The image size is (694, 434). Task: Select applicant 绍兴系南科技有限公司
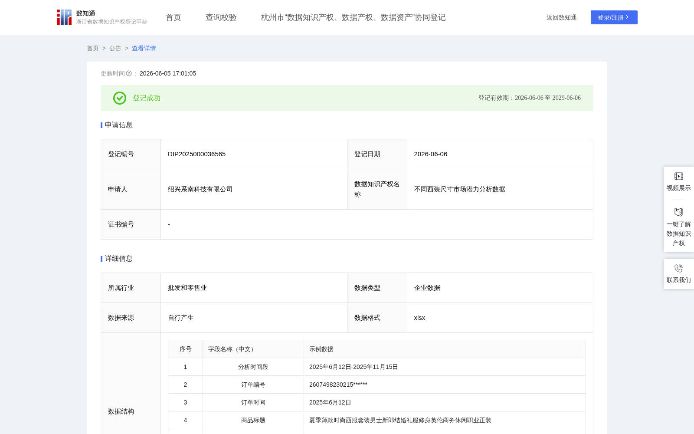click(200, 189)
